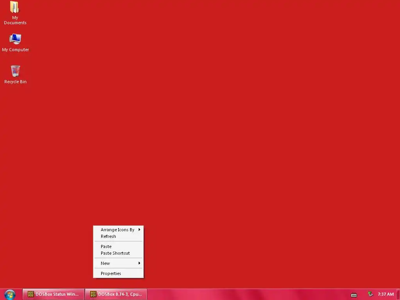
Task: Choose Refresh from context menu
Action: [x=118, y=236]
